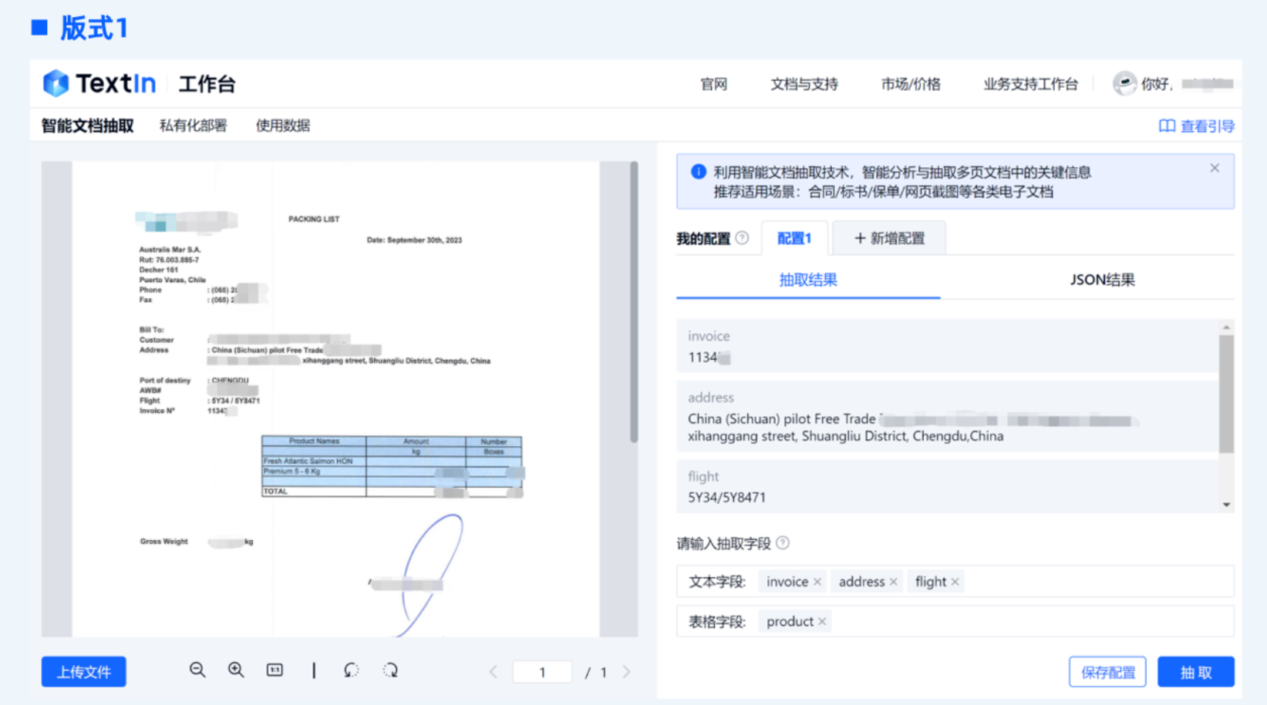
Task: Open 市场/价格 in the top navigation
Action: 911,84
